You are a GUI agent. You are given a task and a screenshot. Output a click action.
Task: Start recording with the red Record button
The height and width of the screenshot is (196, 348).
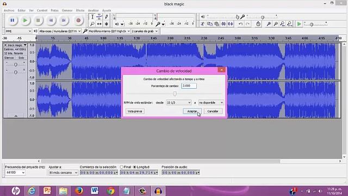point(78,21)
